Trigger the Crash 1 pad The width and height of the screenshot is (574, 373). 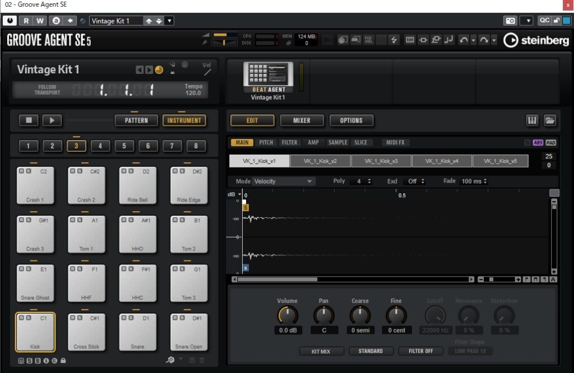pyautogui.click(x=35, y=185)
